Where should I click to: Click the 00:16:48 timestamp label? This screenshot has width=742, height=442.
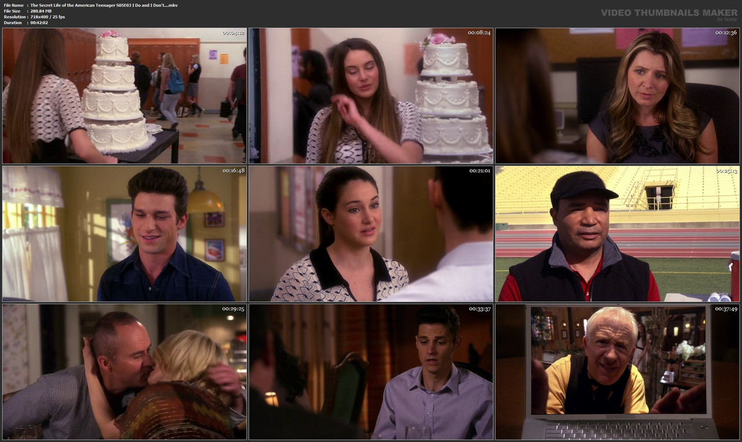click(x=233, y=170)
